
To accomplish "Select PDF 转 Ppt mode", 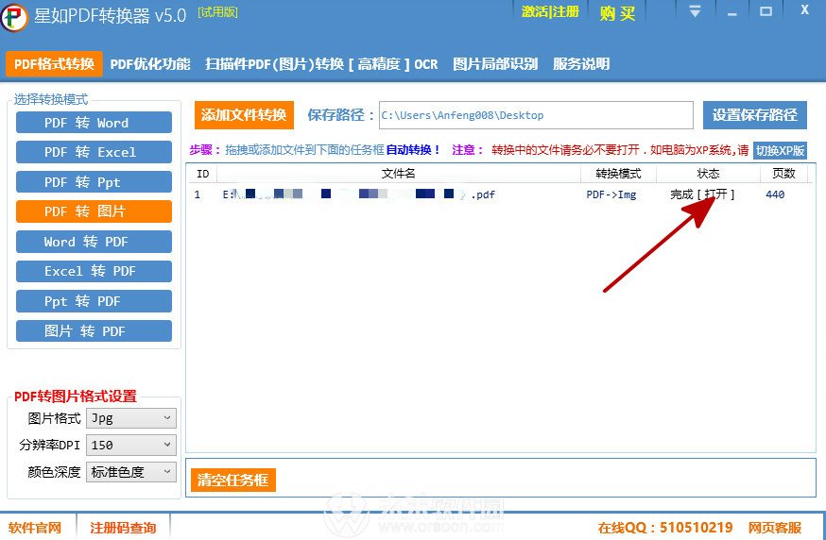I will (x=94, y=182).
